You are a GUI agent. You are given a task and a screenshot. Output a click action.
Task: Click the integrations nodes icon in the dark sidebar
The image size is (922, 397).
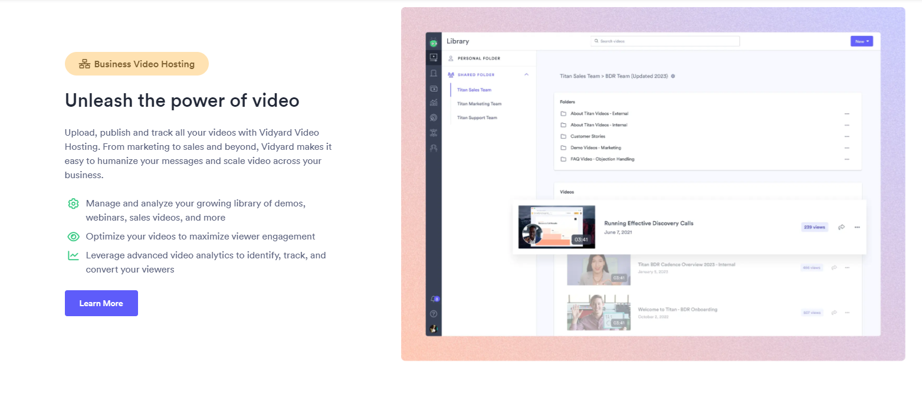tap(434, 133)
